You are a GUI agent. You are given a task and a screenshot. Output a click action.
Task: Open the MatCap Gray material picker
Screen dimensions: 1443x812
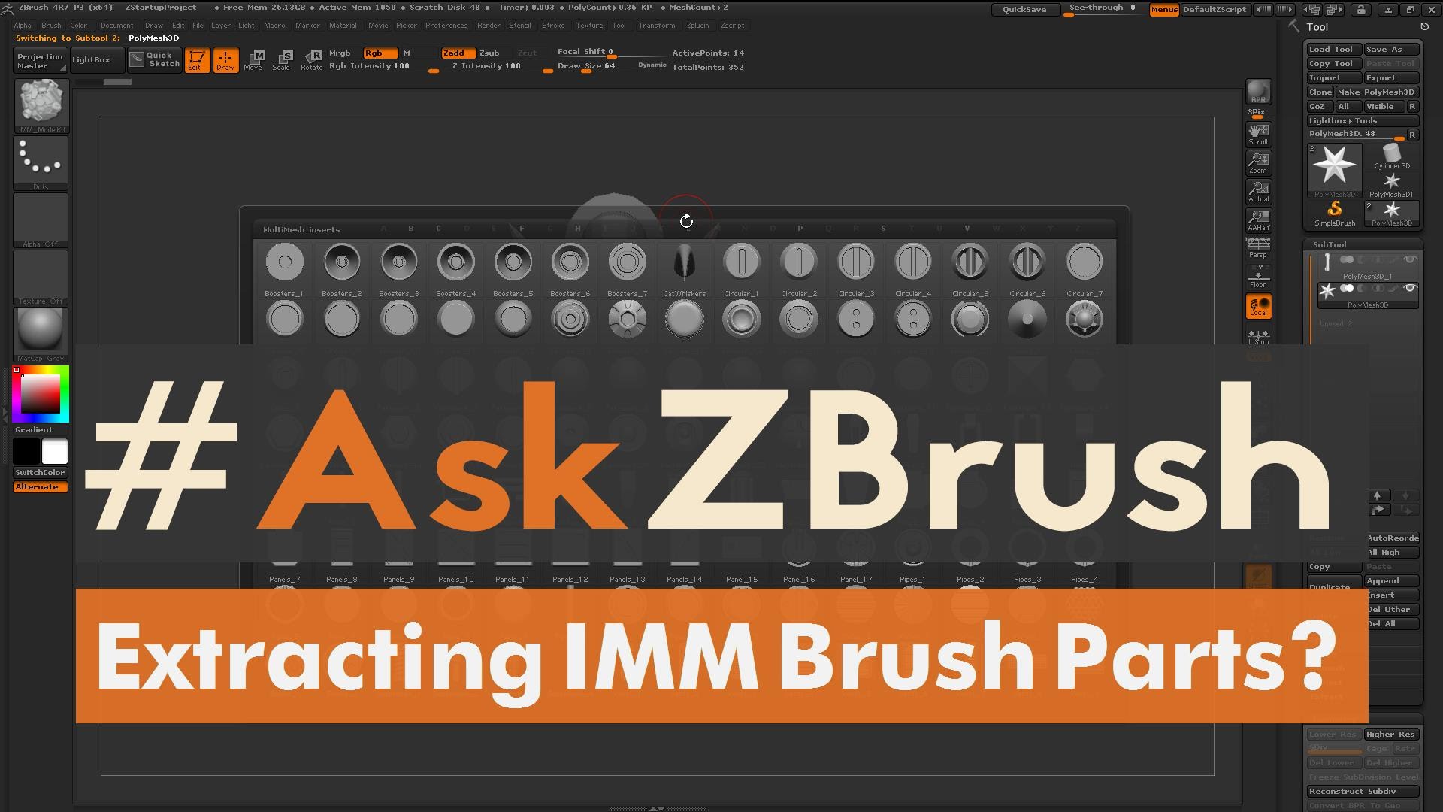point(41,331)
